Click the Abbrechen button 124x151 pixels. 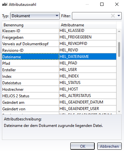109,146
